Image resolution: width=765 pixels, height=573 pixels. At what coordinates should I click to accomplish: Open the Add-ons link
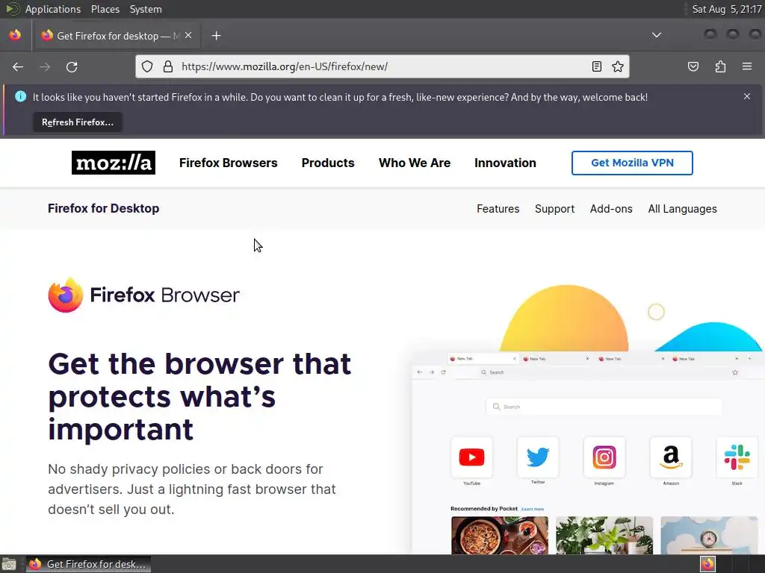(x=611, y=209)
